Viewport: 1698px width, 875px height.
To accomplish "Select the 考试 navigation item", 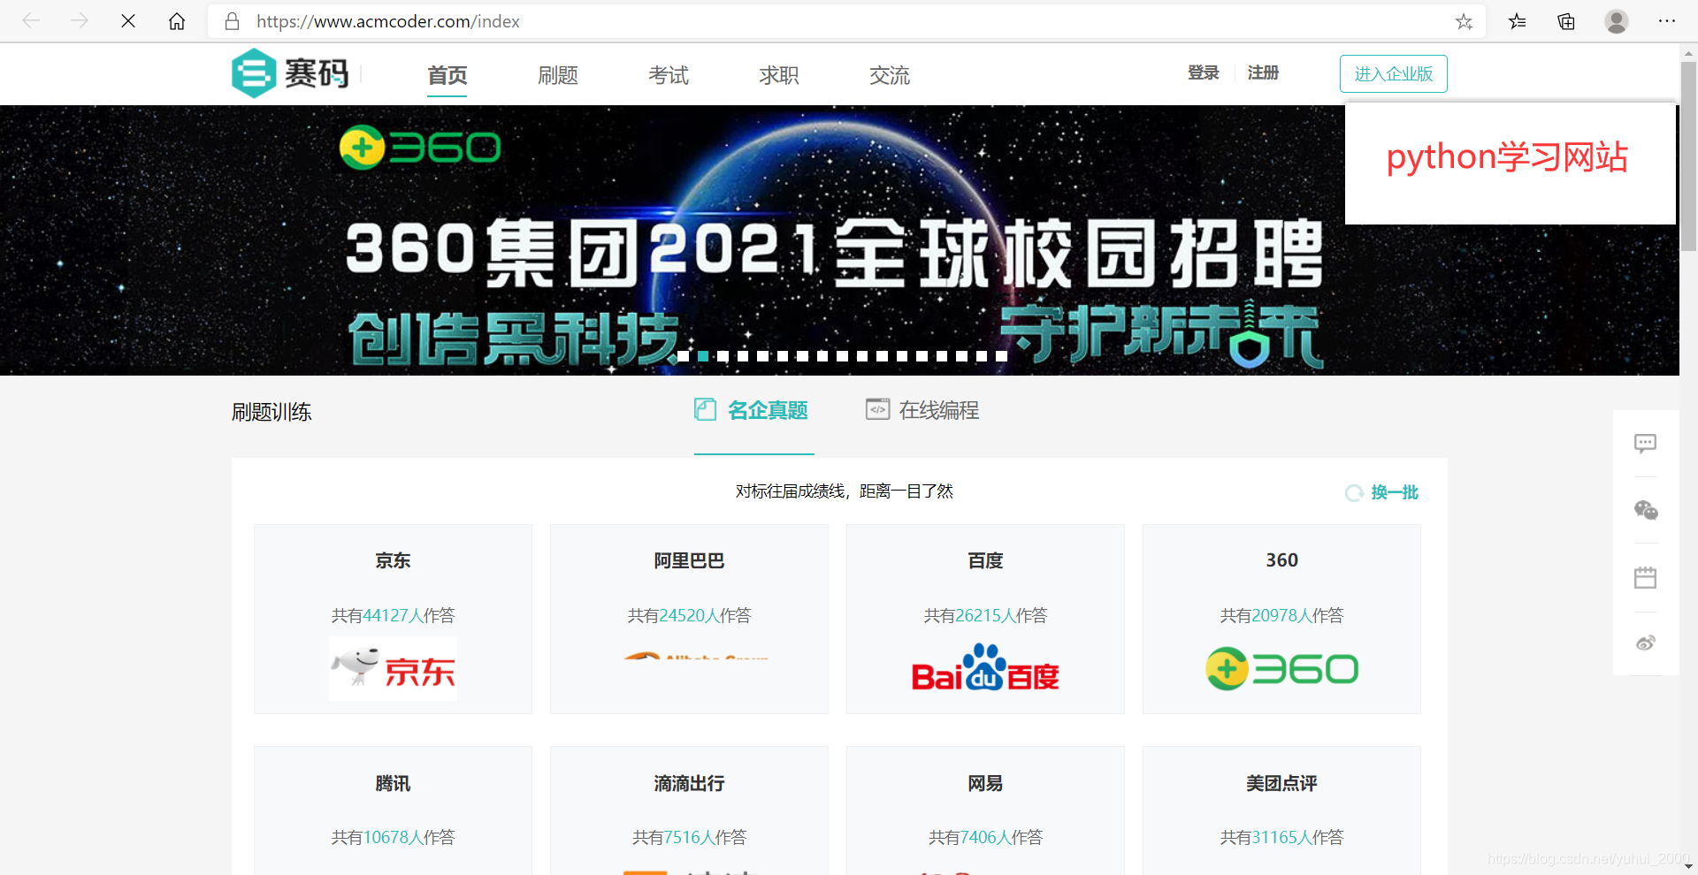I will point(669,76).
